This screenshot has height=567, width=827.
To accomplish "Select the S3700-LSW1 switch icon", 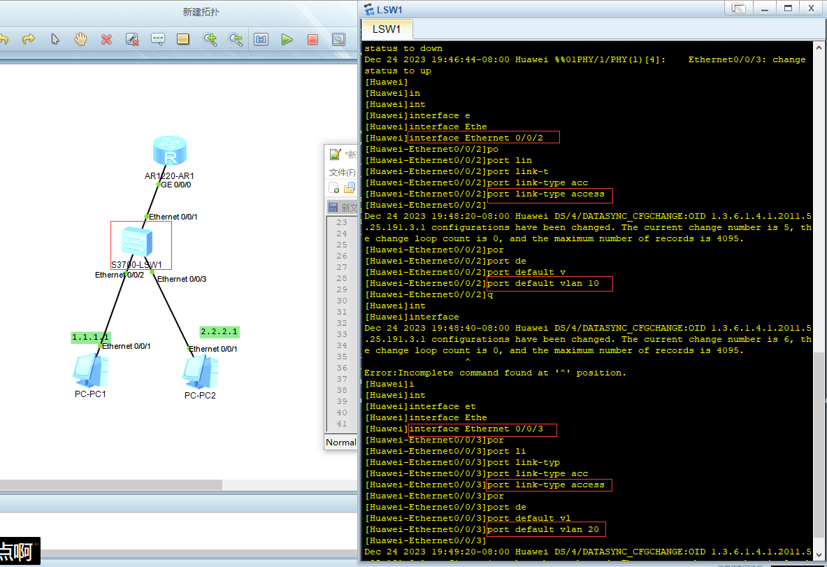I will pos(136,242).
